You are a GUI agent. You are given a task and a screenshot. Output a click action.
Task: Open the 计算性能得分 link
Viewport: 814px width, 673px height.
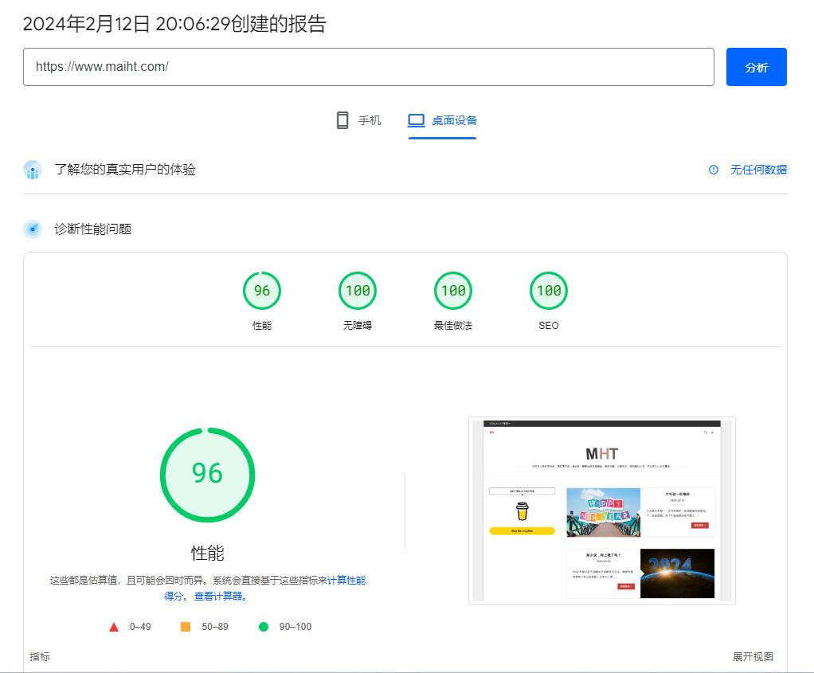[346, 580]
